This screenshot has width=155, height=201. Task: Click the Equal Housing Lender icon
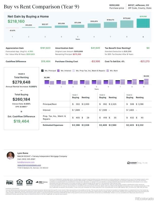pyautogui.click(x=20, y=182)
